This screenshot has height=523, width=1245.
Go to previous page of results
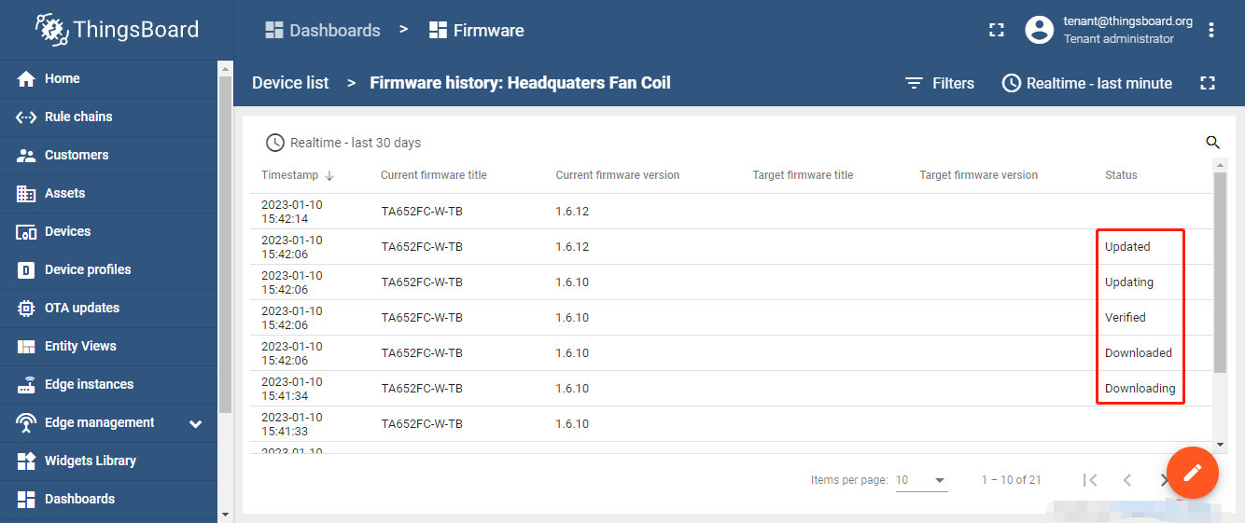(x=1127, y=480)
